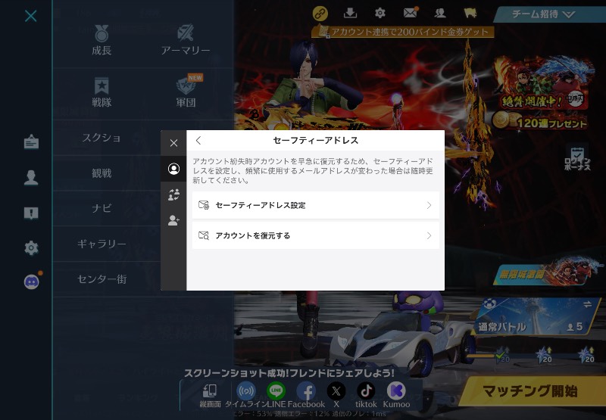Open the 戦隊 squad menu
Viewport: 606px width, 420px height.
[x=102, y=92]
